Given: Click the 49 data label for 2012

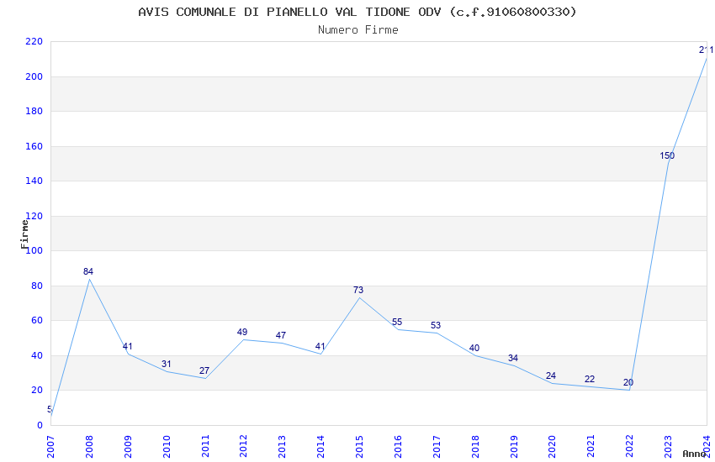Looking at the screenshot, I should click(x=242, y=333).
